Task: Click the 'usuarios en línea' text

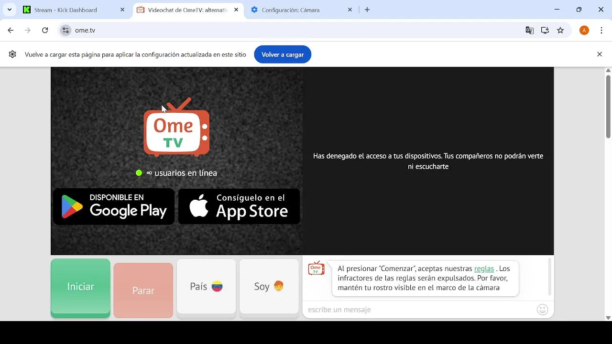Action: click(186, 173)
